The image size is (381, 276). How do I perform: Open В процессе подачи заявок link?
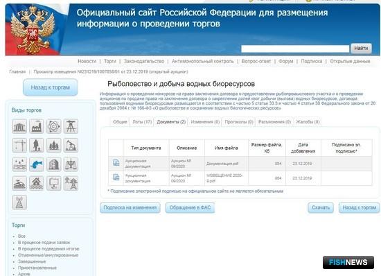tap(44, 243)
